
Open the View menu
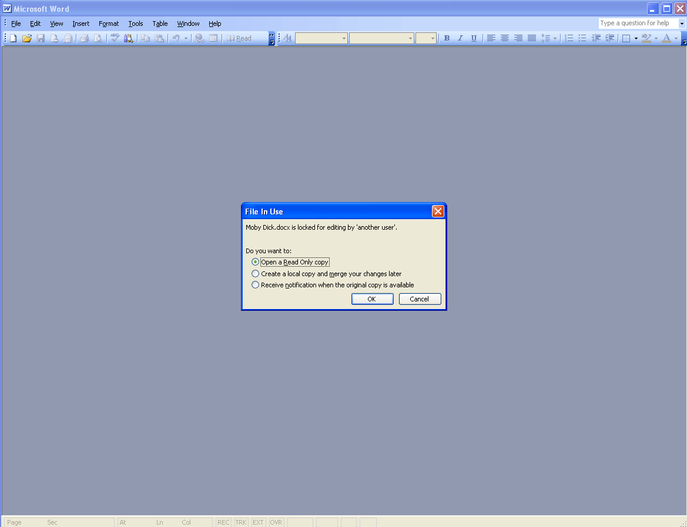[56, 24]
